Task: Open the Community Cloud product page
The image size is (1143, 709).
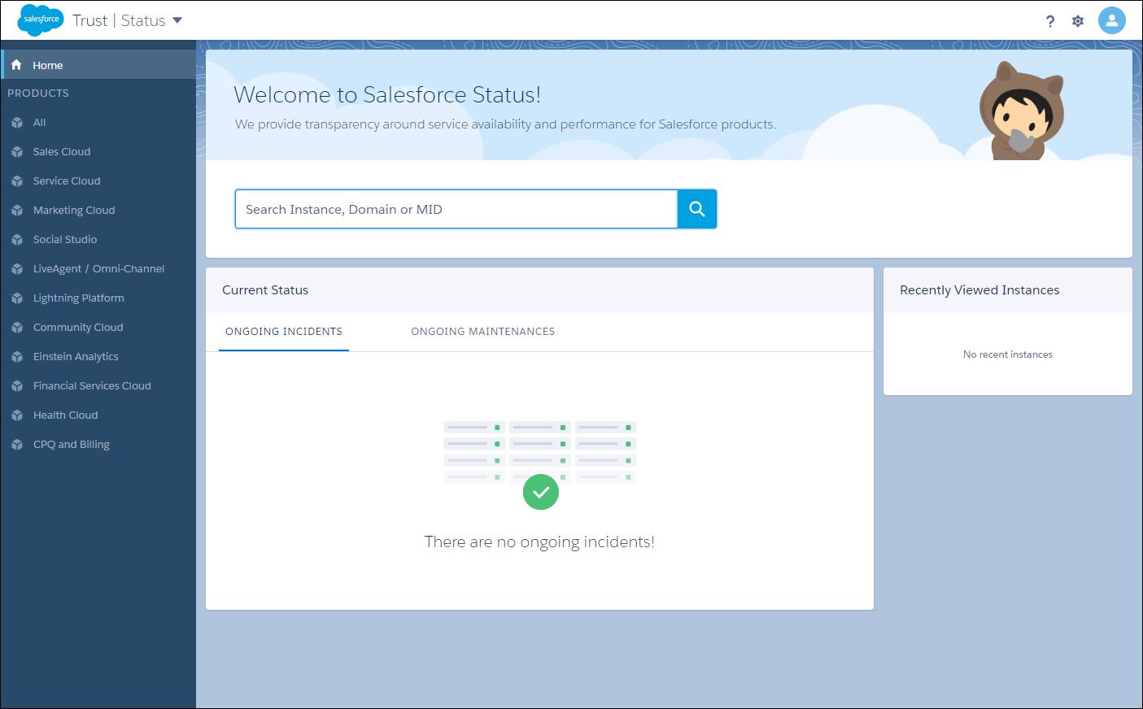Action: pos(78,328)
